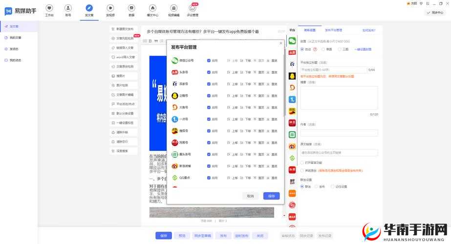Screen dimensions: 451x244
Task: Open 我的动态 in left sidebar
Action: pos(15,61)
